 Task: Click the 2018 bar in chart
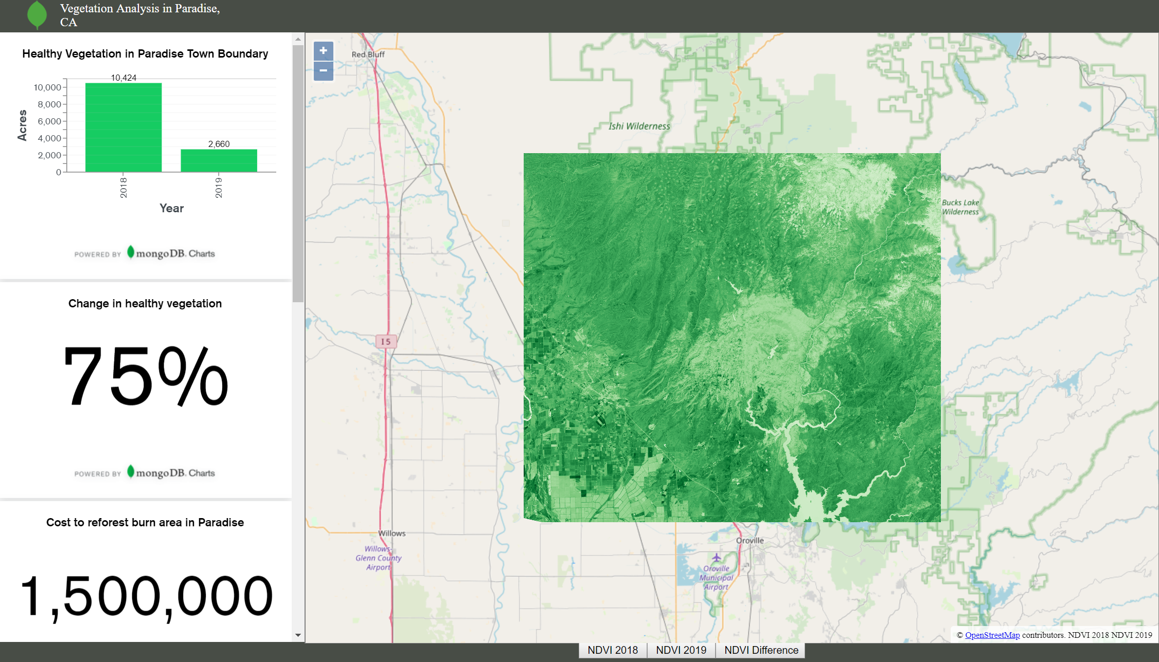click(x=123, y=127)
